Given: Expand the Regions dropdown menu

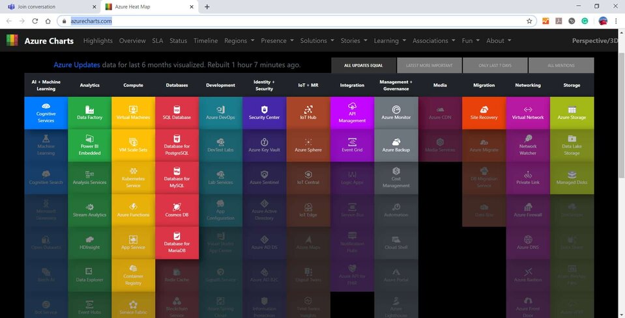Looking at the screenshot, I should click(x=239, y=40).
